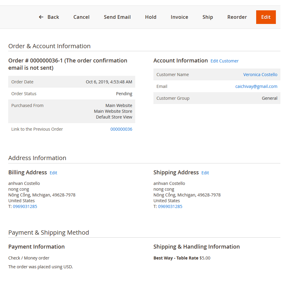Viewport: 288px width, 288px height.
Task: Click Reorder in the top toolbar
Action: pos(237,17)
